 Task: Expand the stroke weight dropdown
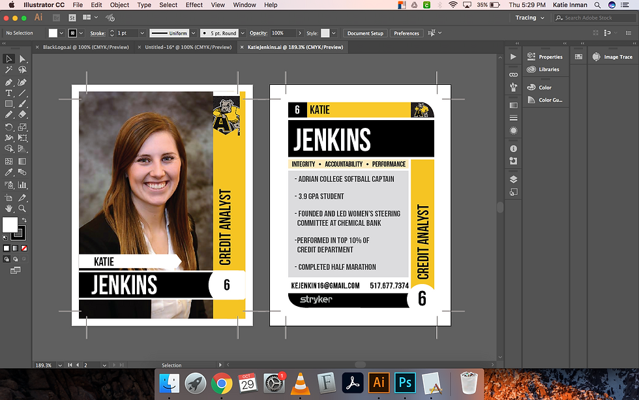tap(143, 33)
